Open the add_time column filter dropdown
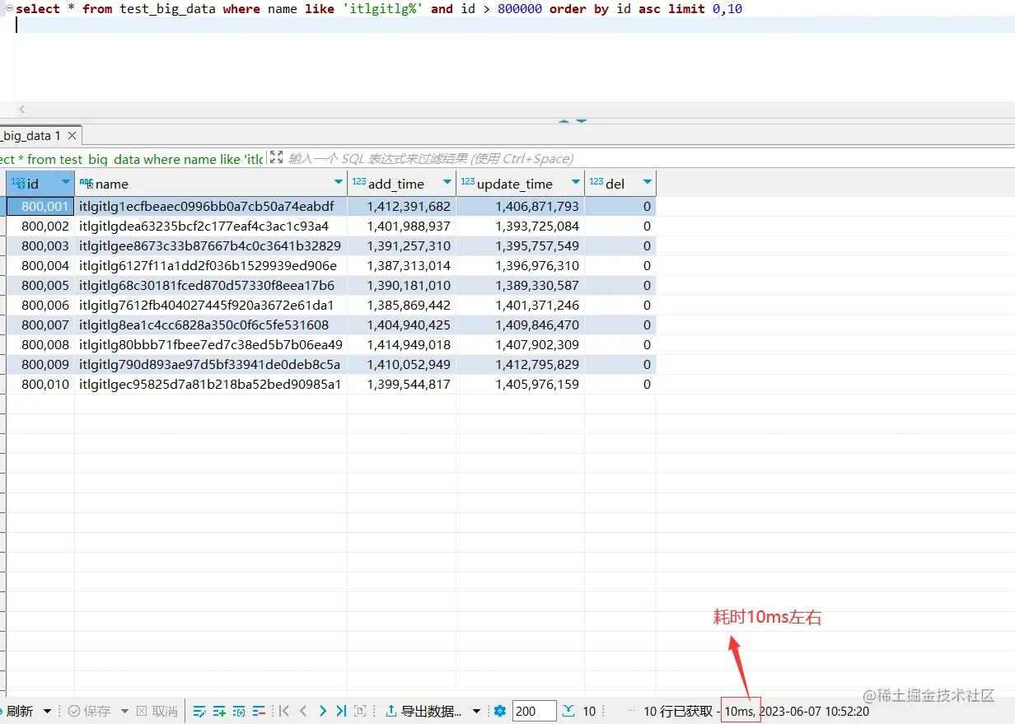This screenshot has height=724, width=1015. pyautogui.click(x=447, y=182)
